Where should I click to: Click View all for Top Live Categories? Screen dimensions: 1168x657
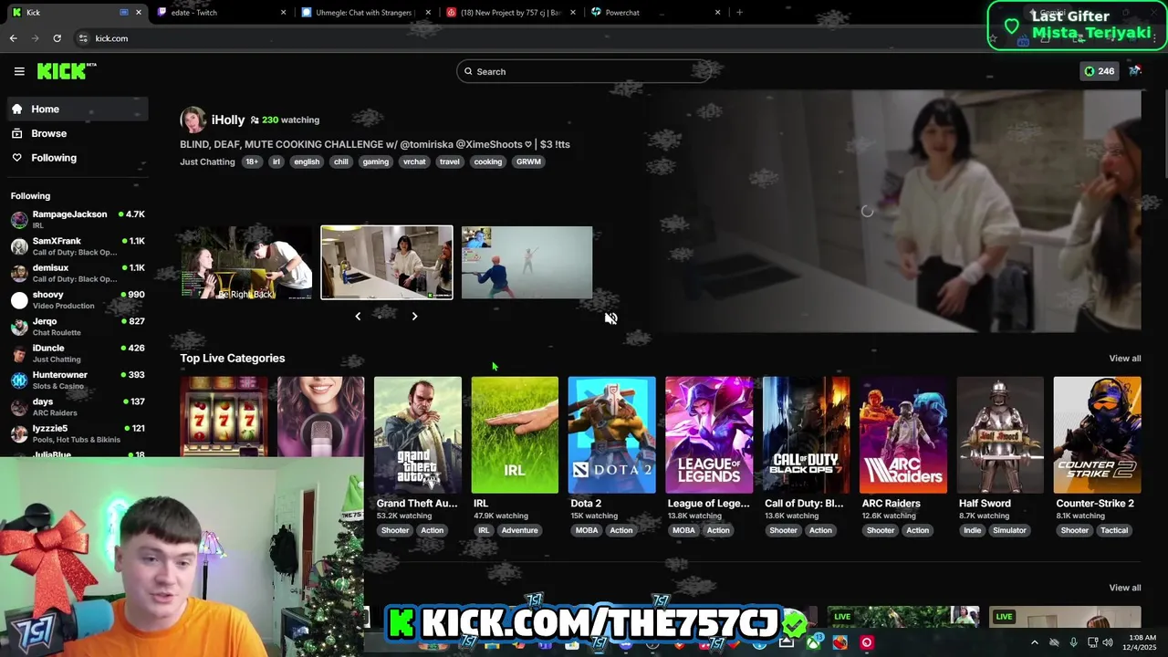1124,359
